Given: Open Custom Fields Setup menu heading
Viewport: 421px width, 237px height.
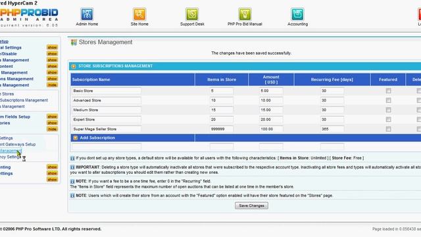Looking at the screenshot, I should [15, 117].
